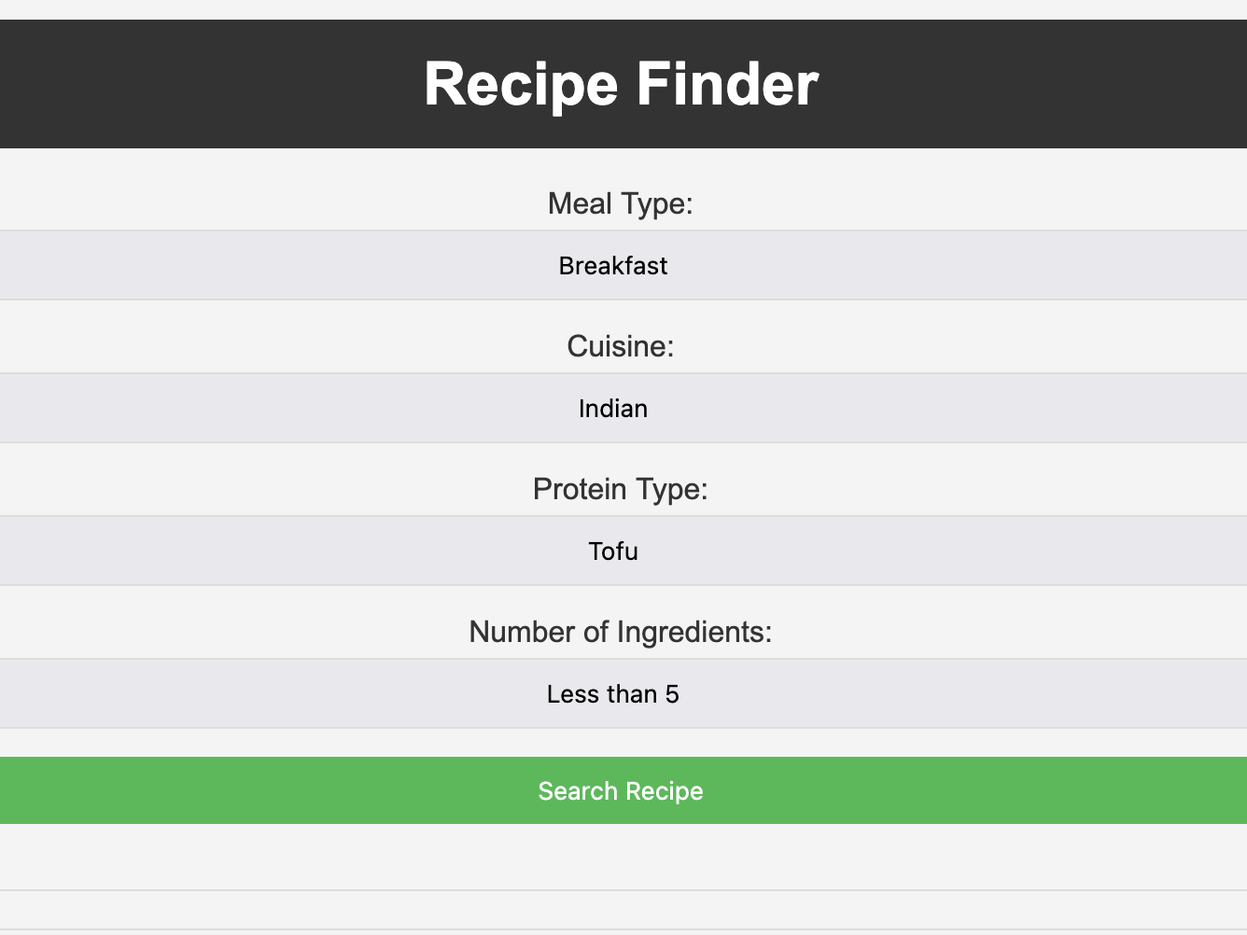Click the selected "Breakfast" value
The height and width of the screenshot is (935, 1247).
tap(613, 266)
